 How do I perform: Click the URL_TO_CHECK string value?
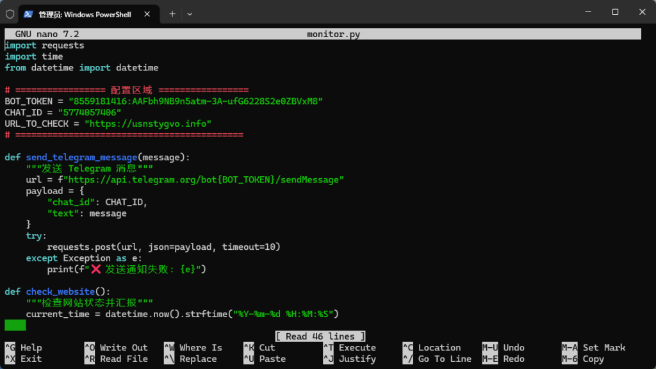click(x=148, y=124)
